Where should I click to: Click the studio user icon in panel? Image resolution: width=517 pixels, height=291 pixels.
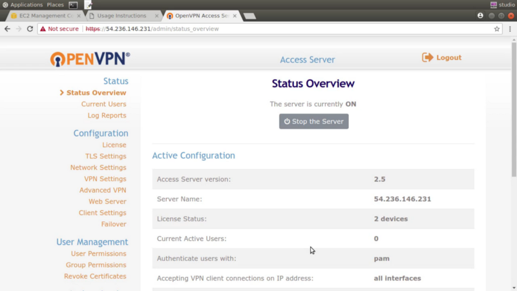point(493,5)
